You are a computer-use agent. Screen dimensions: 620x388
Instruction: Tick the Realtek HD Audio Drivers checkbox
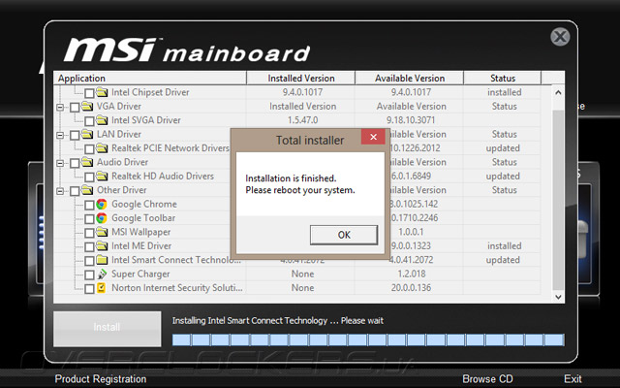coord(89,177)
